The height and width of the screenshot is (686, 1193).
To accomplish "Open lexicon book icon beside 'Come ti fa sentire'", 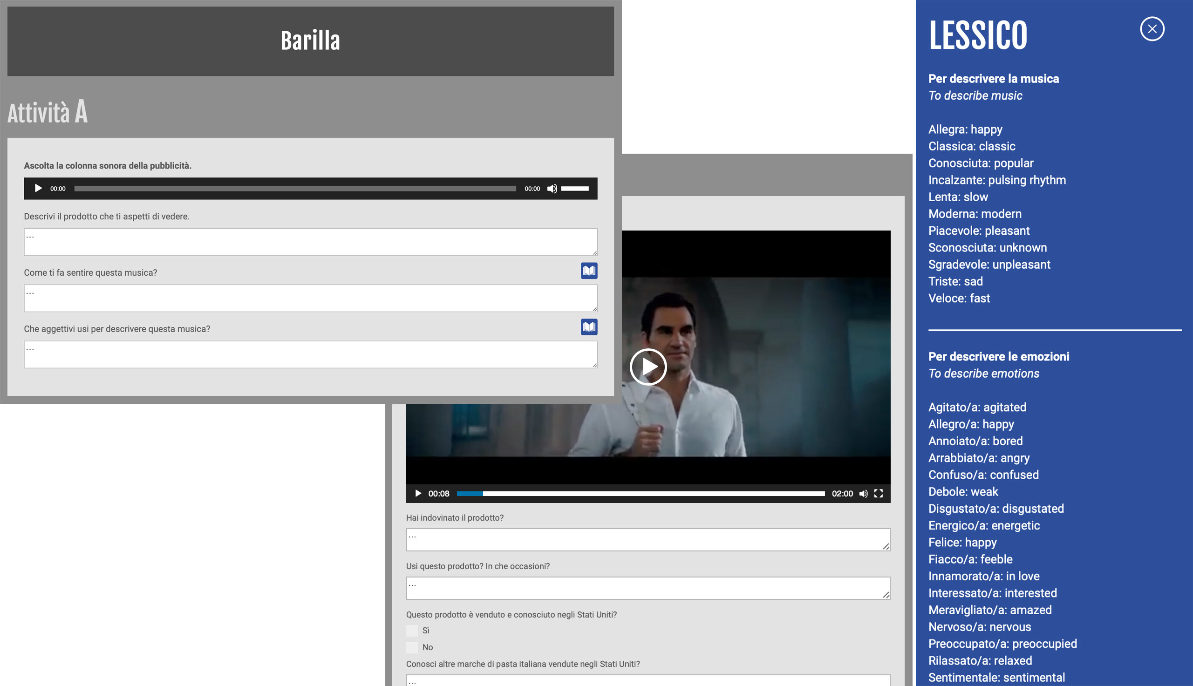I will [589, 271].
